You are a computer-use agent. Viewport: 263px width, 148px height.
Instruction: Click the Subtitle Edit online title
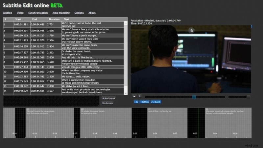point(33,5)
